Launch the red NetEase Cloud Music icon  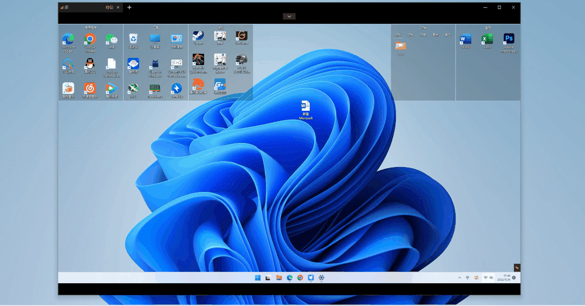tap(90, 88)
